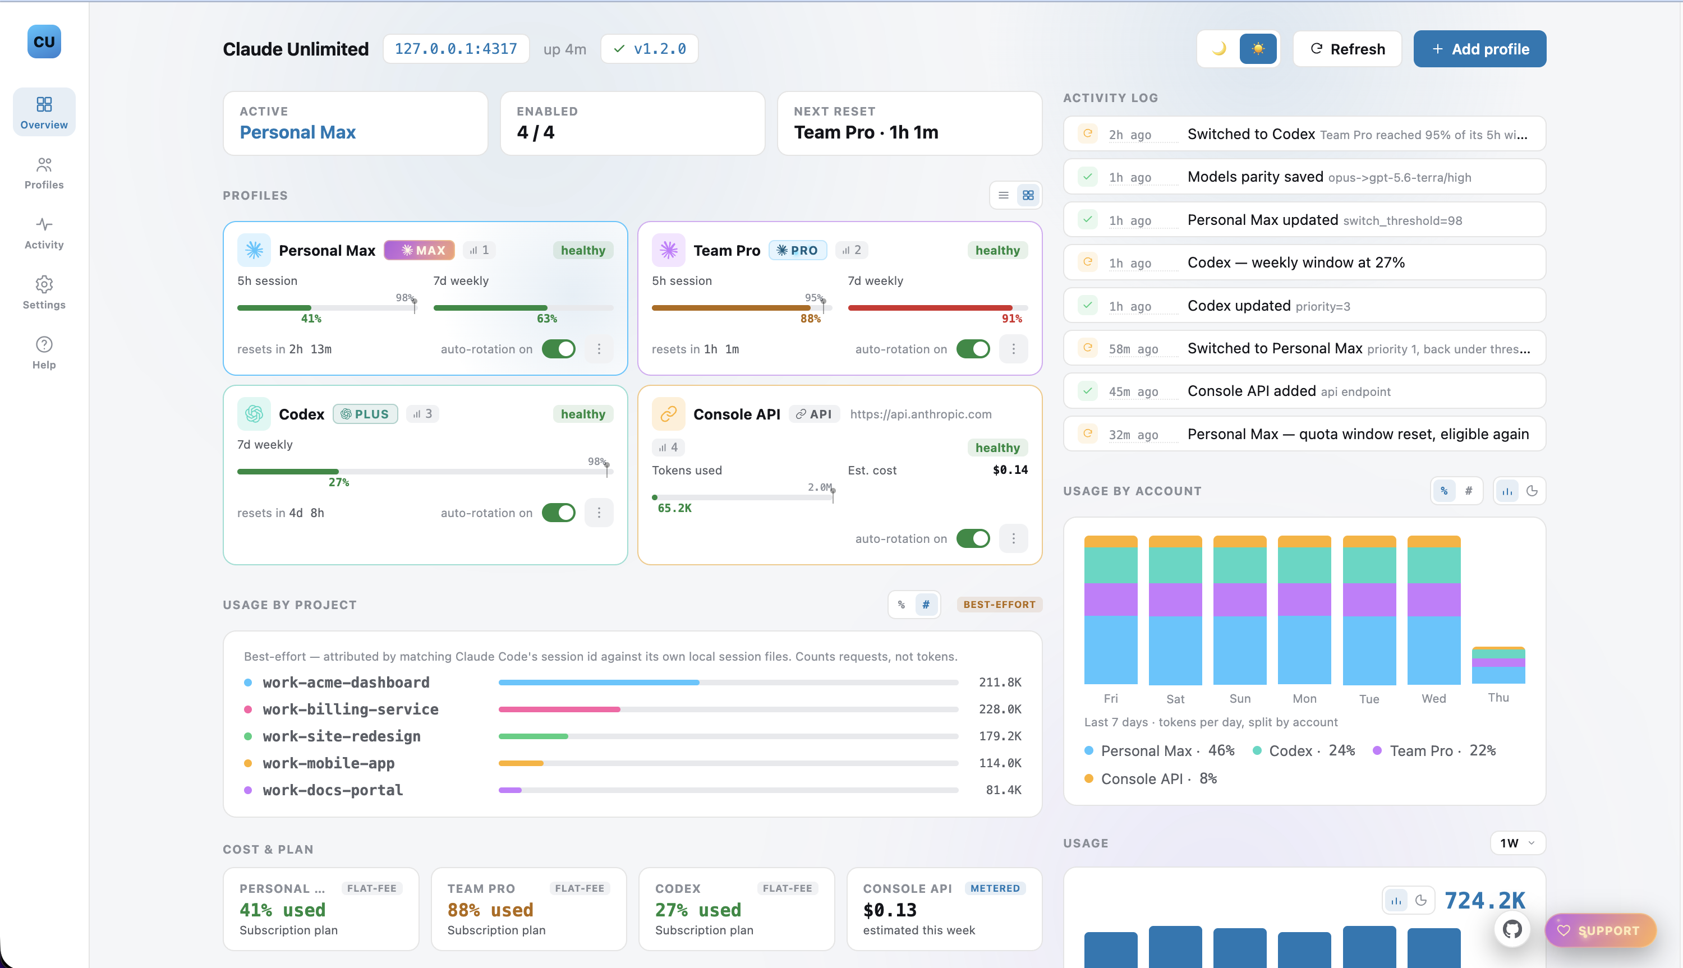Open the Activity sidebar section
This screenshot has height=968, width=1683.
click(x=44, y=233)
